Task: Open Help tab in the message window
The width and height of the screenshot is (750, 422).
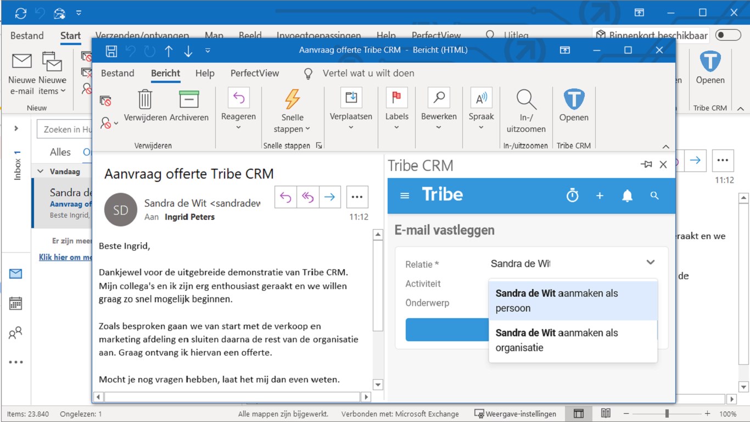Action: [205, 73]
